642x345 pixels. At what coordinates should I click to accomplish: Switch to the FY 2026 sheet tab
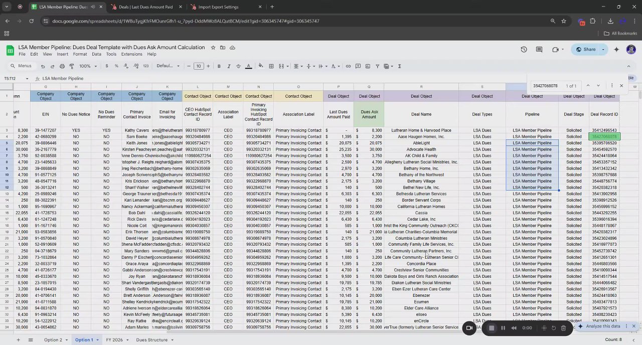tap(114, 340)
